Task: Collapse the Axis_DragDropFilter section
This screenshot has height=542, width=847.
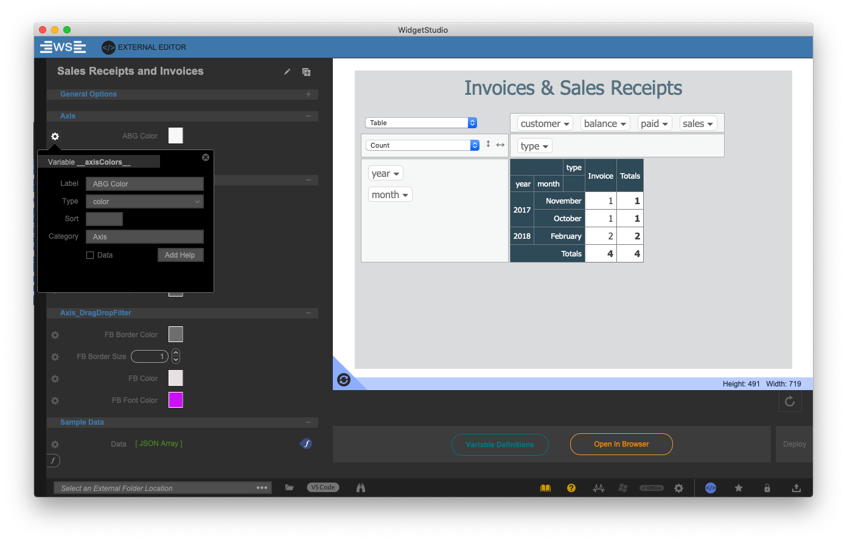Action: pos(308,313)
